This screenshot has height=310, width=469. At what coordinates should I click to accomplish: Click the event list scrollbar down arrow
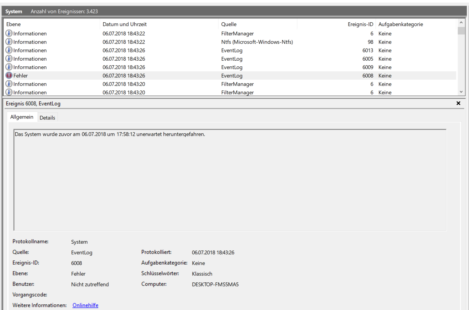pyautogui.click(x=461, y=92)
